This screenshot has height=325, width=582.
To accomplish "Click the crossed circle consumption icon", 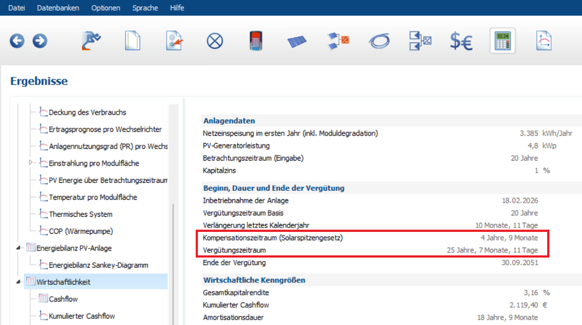I will 215,41.
